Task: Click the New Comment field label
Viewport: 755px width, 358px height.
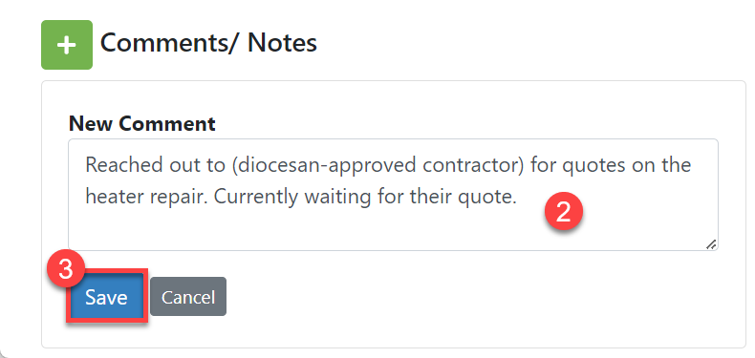Action: click(x=142, y=124)
